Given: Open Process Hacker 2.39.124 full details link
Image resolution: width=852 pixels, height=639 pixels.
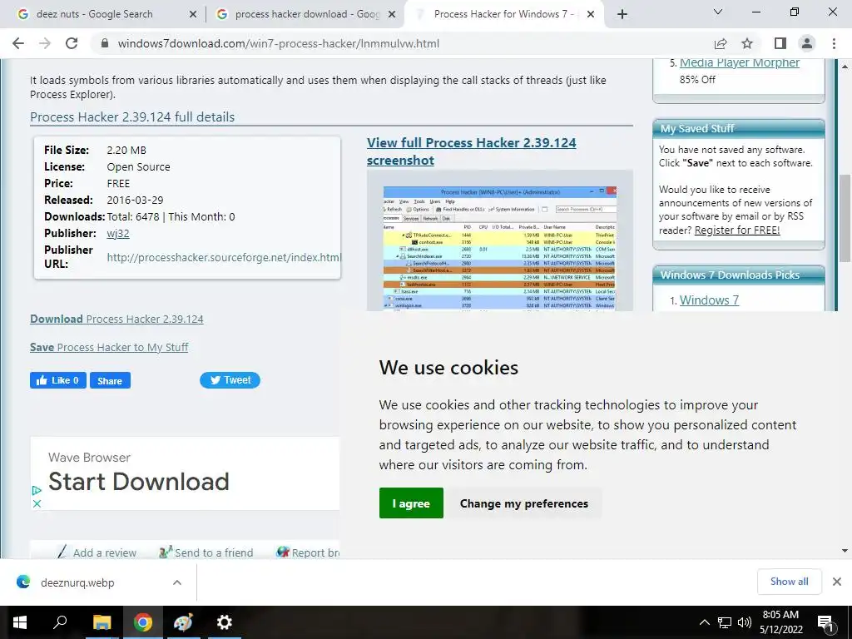Looking at the screenshot, I should pyautogui.click(x=132, y=116).
